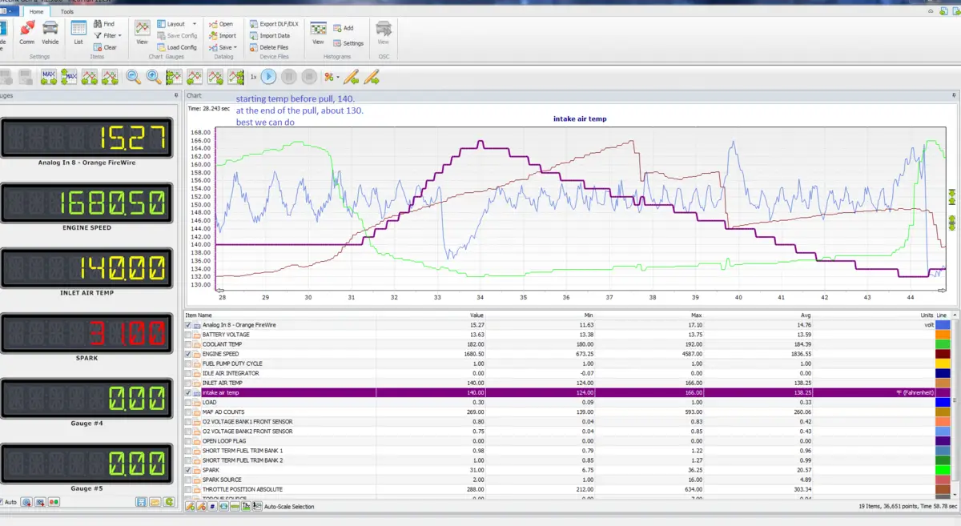This screenshot has height=526, width=961.
Task: Click COOLANT TEMP green line color swatch
Action: coord(943,344)
